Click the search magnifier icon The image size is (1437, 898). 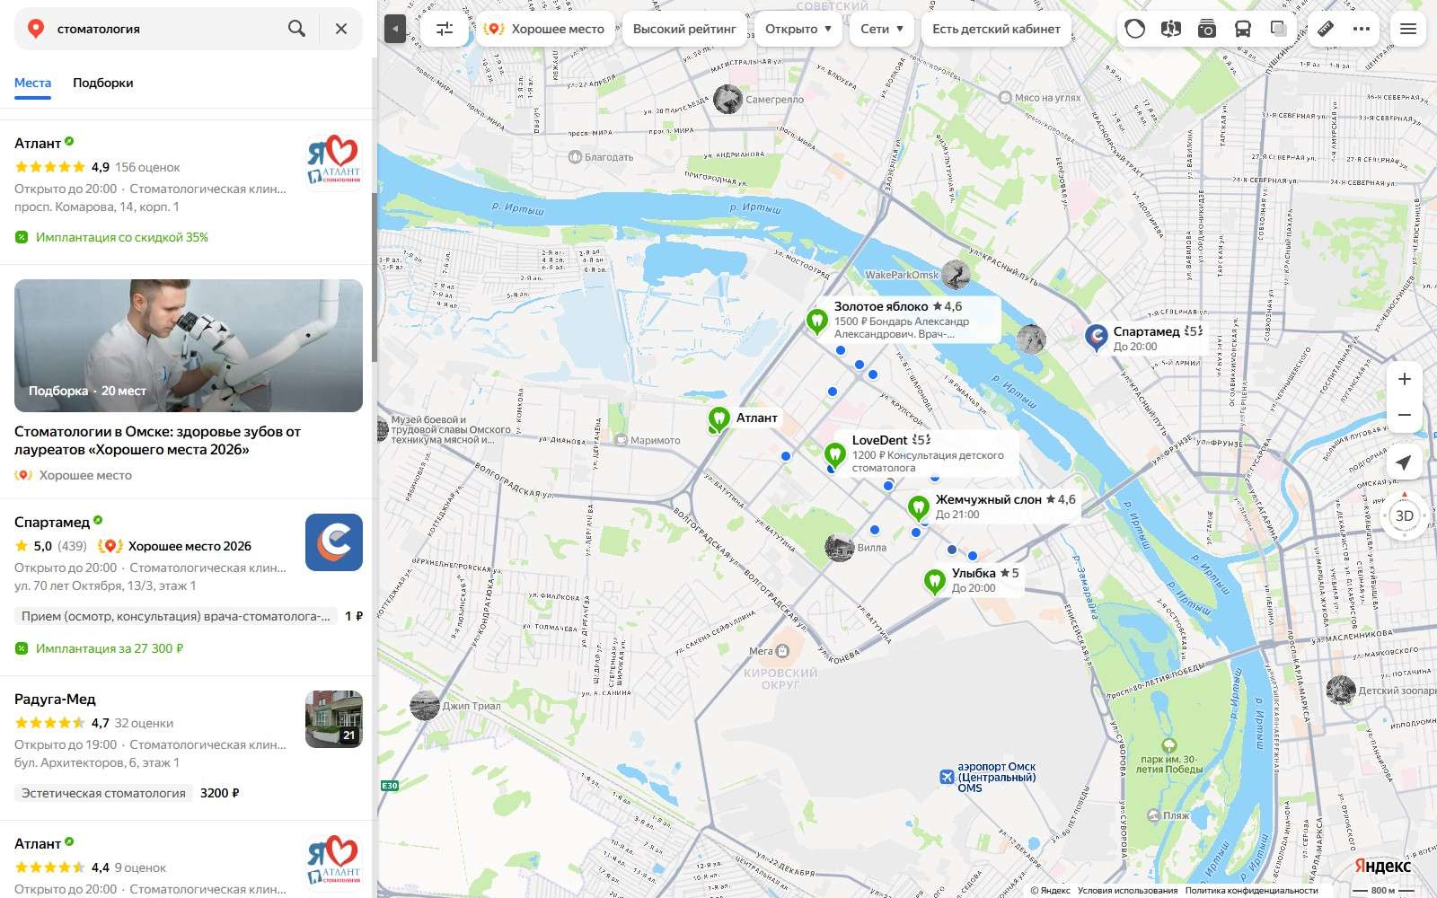coord(296,29)
